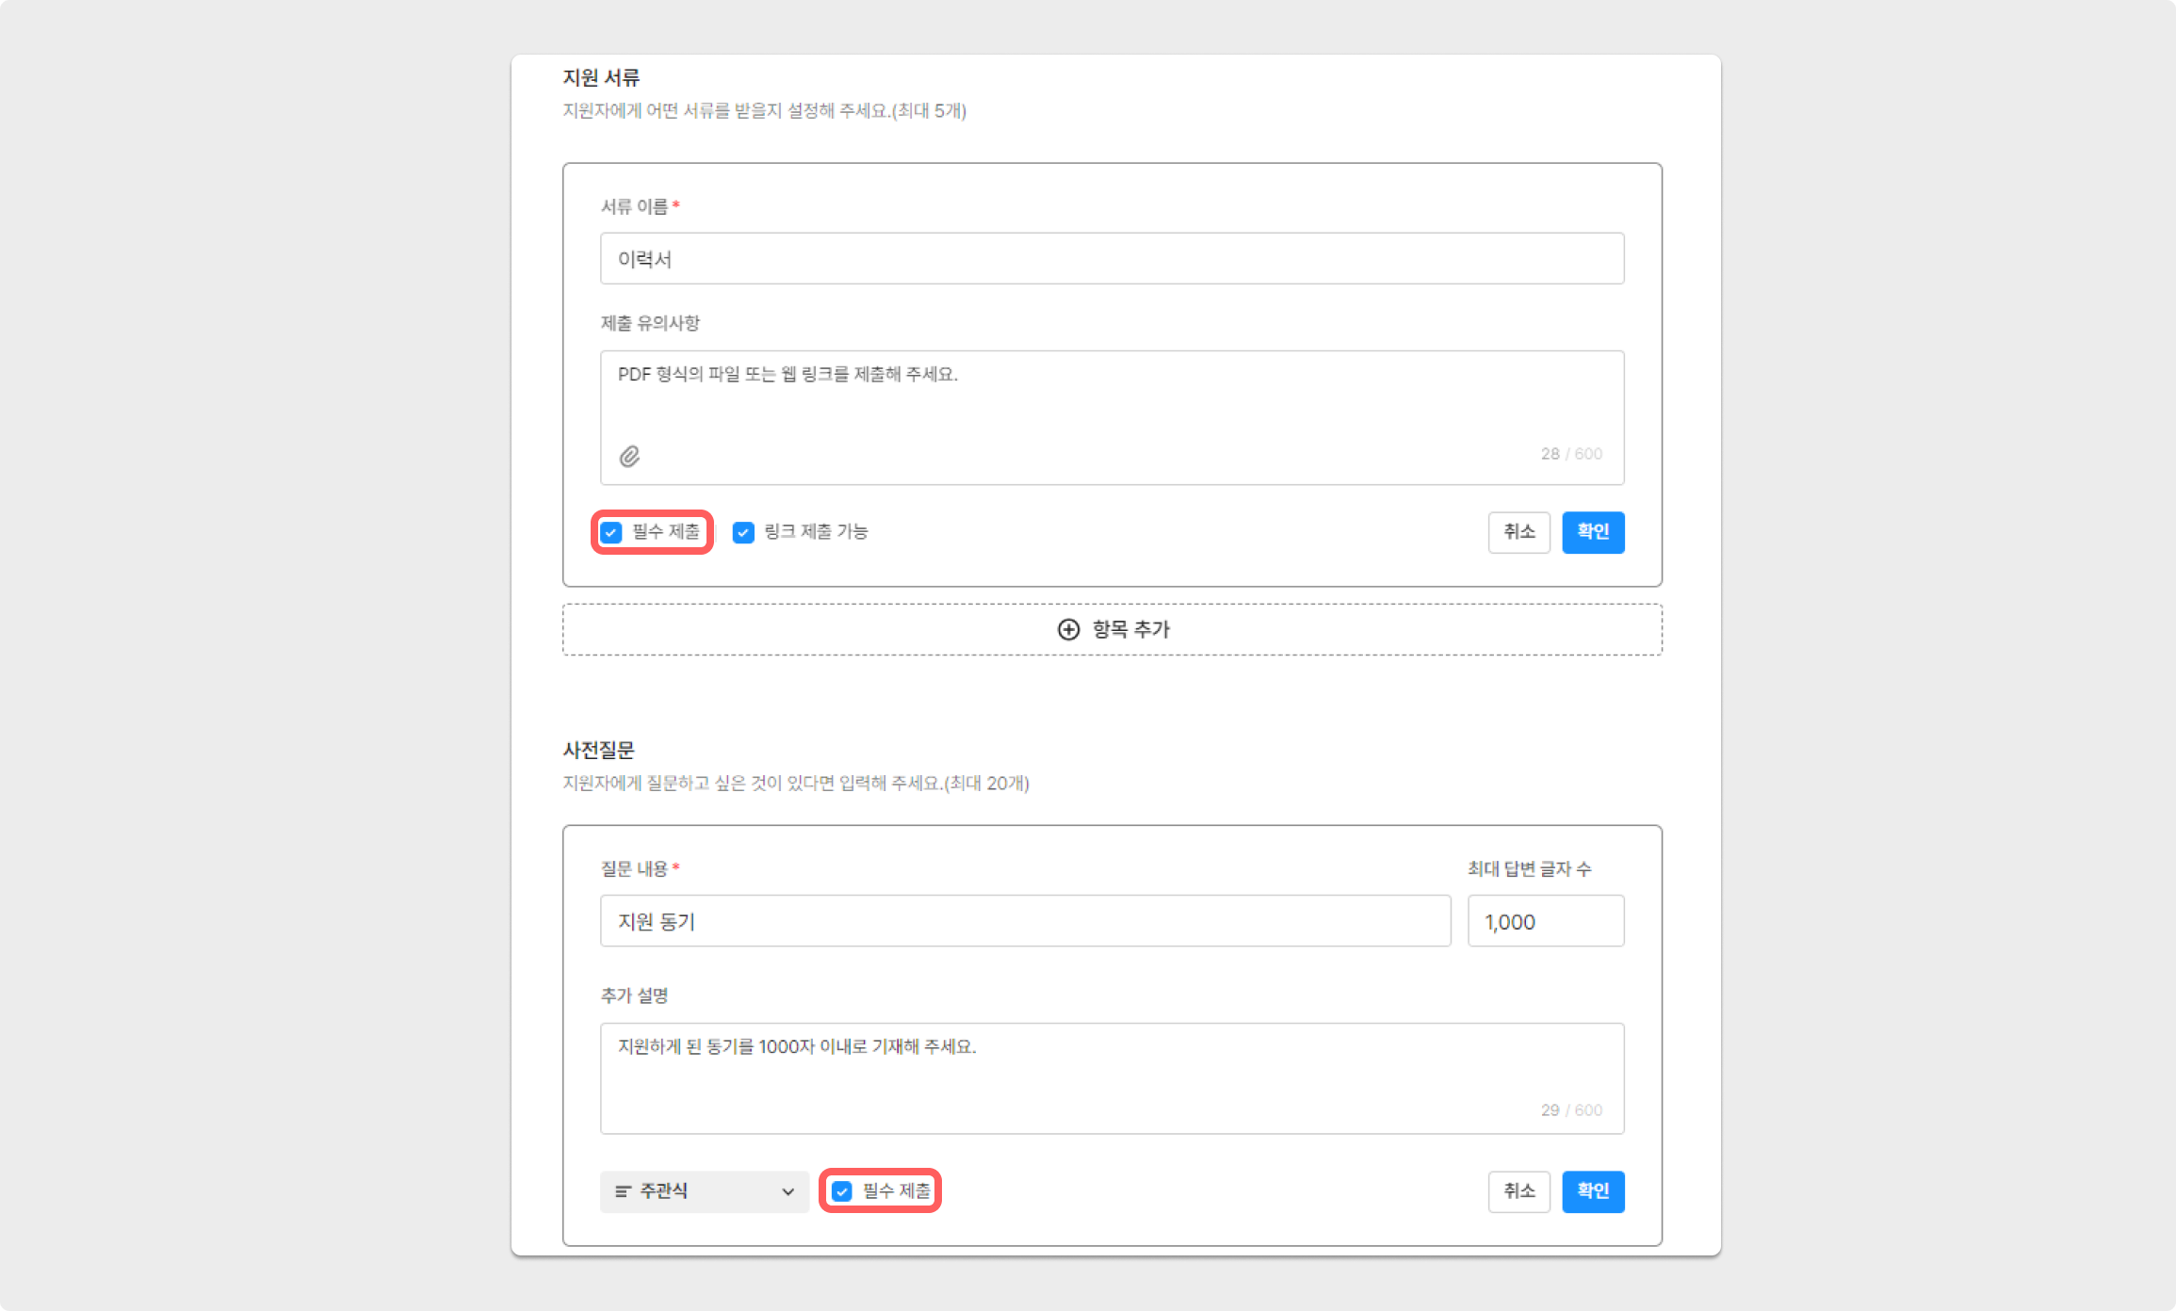Toggle 필수 제출 checkbox for 지원 서류
The width and height of the screenshot is (2176, 1311).
coord(612,533)
